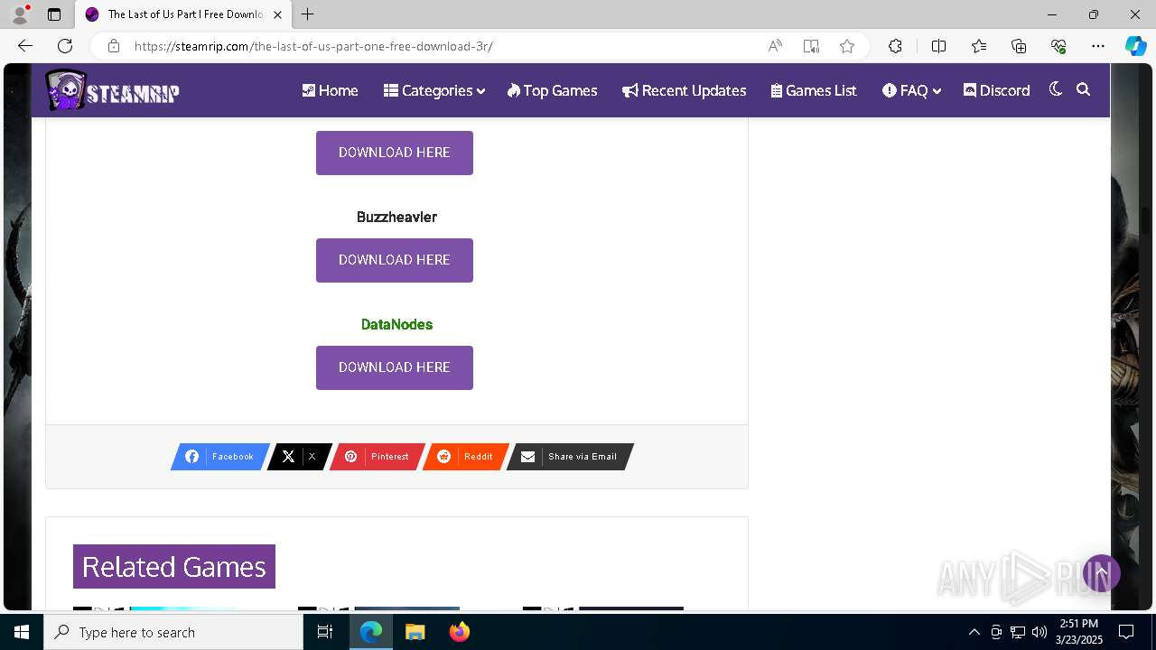
Task: Open Collections panel
Action: pos(1019,46)
